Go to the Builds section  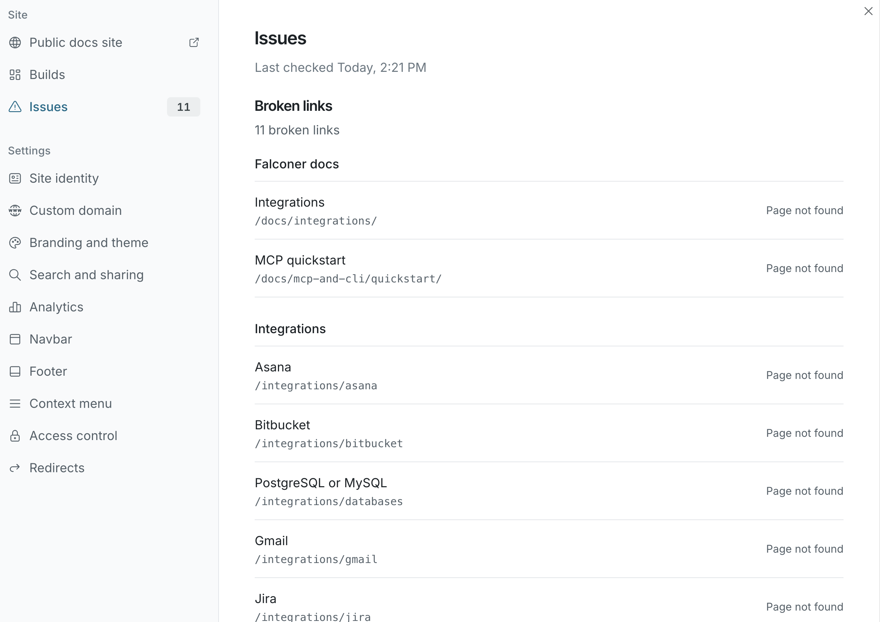point(104,75)
